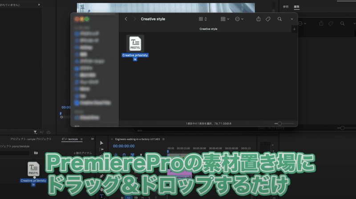This screenshot has height=199, width=356.
Task: Click the filter funnel icon above project panel
Action: 35,132
